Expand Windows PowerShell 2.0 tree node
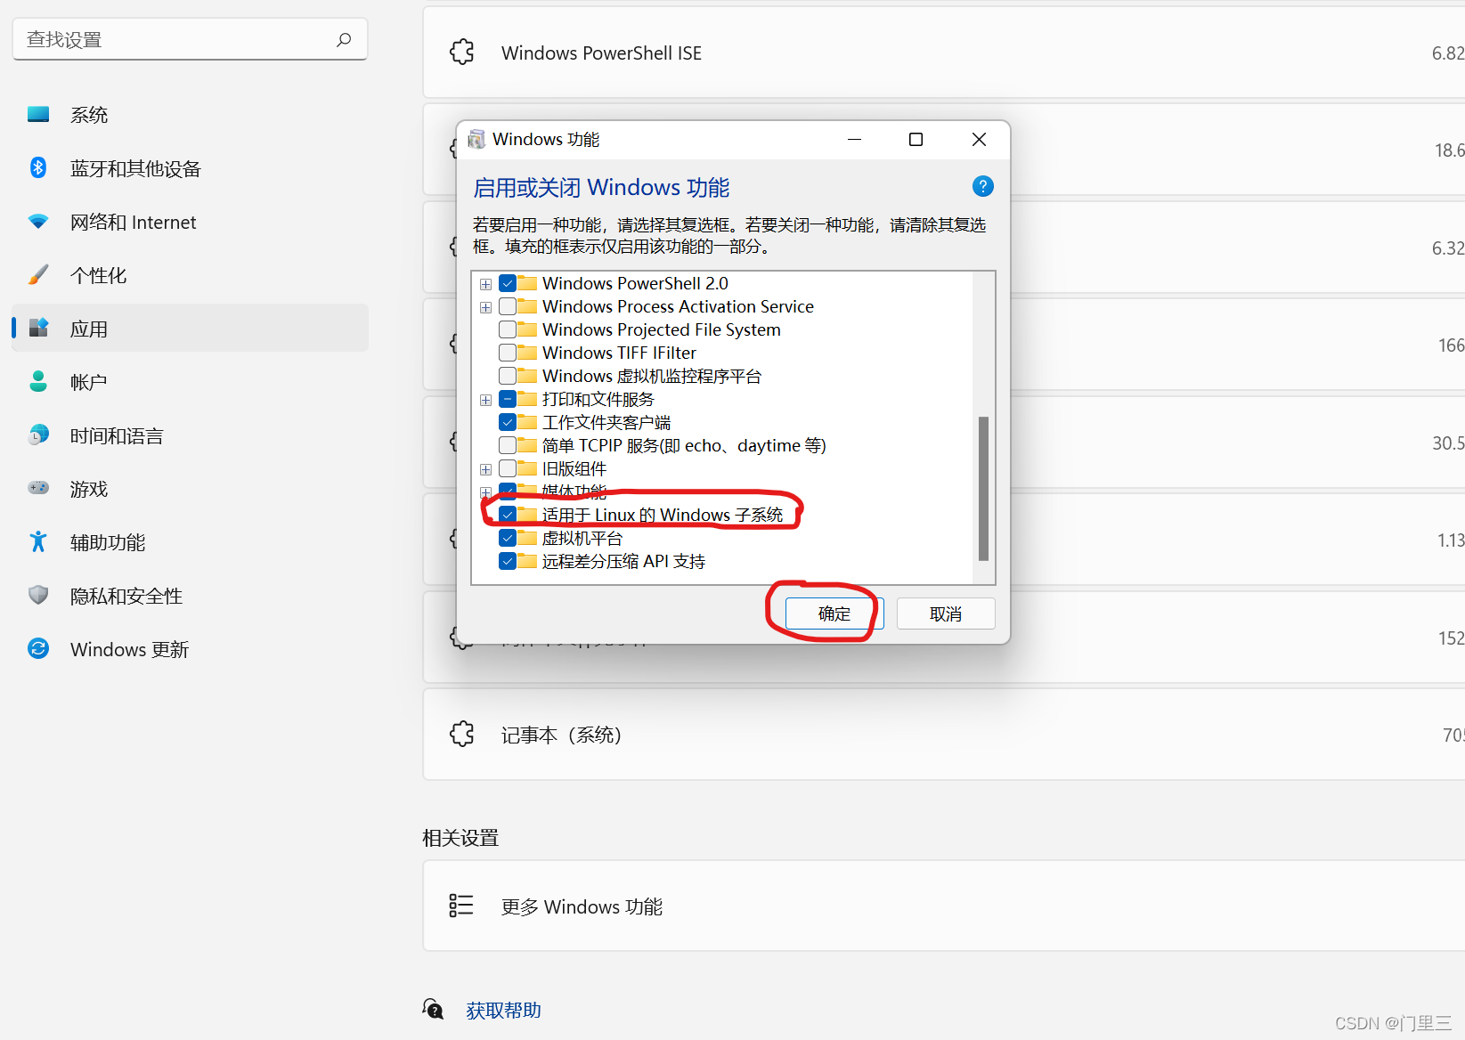The image size is (1465, 1040). 485,284
